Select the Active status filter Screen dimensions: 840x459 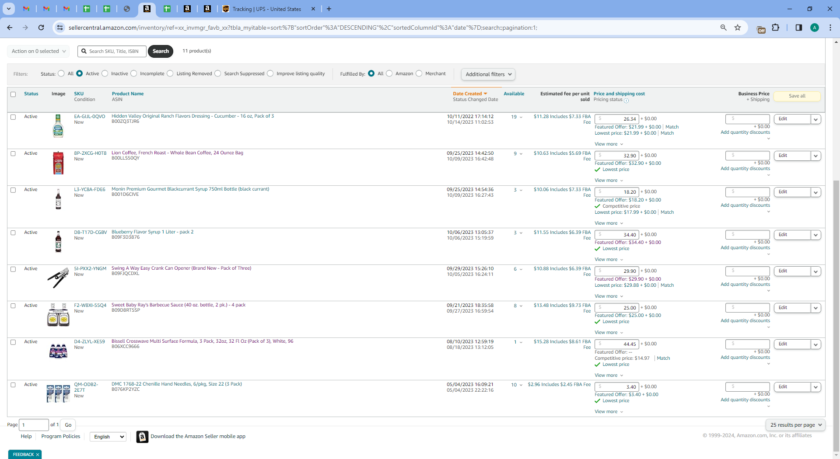pos(80,73)
